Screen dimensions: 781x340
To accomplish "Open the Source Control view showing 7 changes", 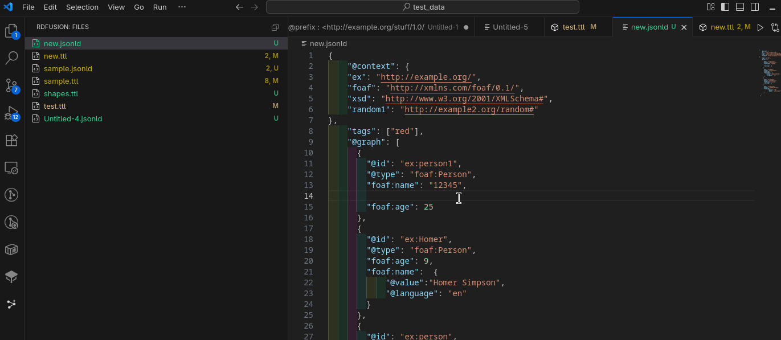I will 11,85.
